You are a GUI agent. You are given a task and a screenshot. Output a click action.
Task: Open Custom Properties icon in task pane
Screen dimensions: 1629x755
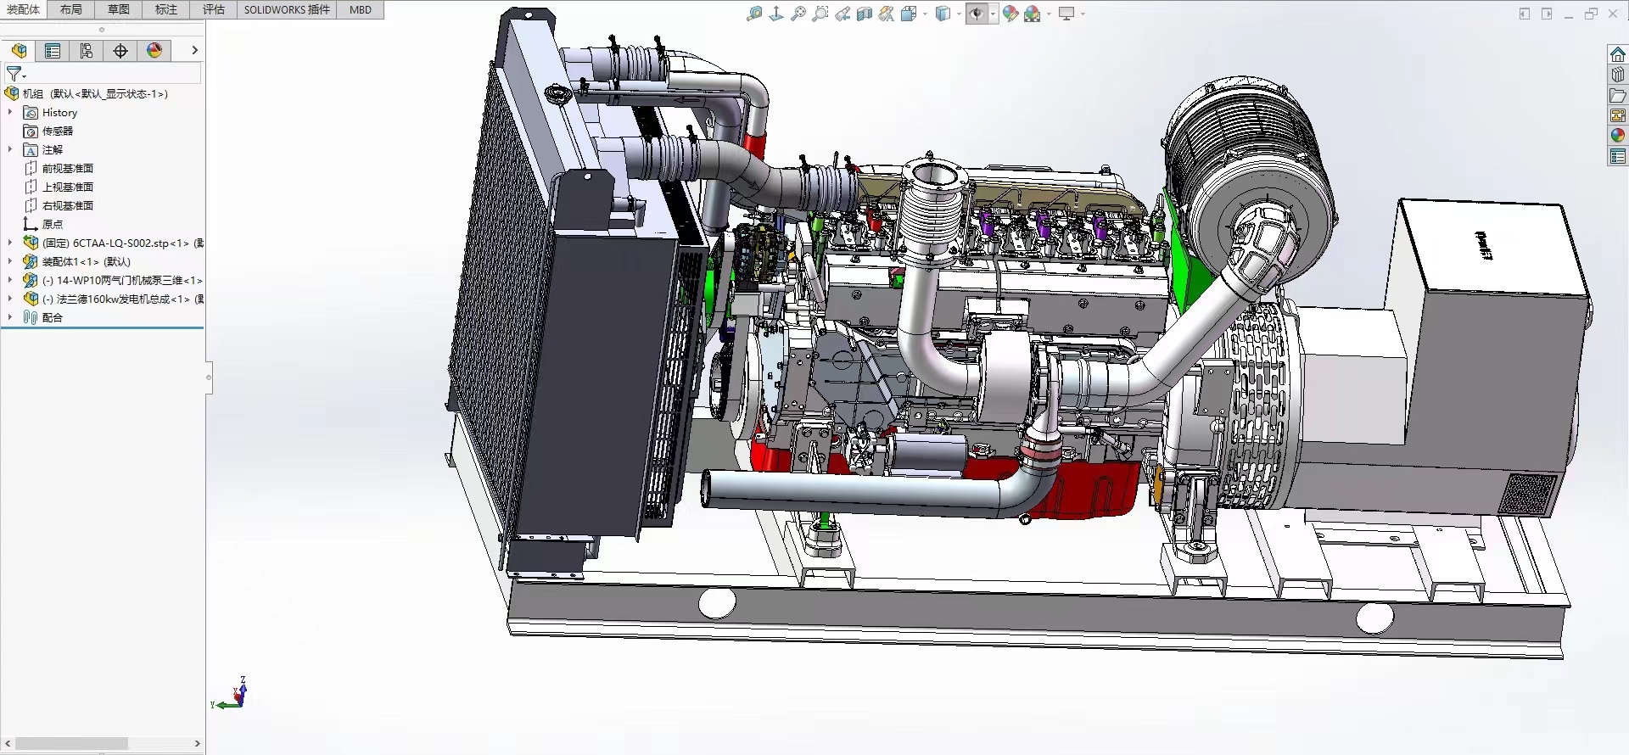pos(1618,156)
